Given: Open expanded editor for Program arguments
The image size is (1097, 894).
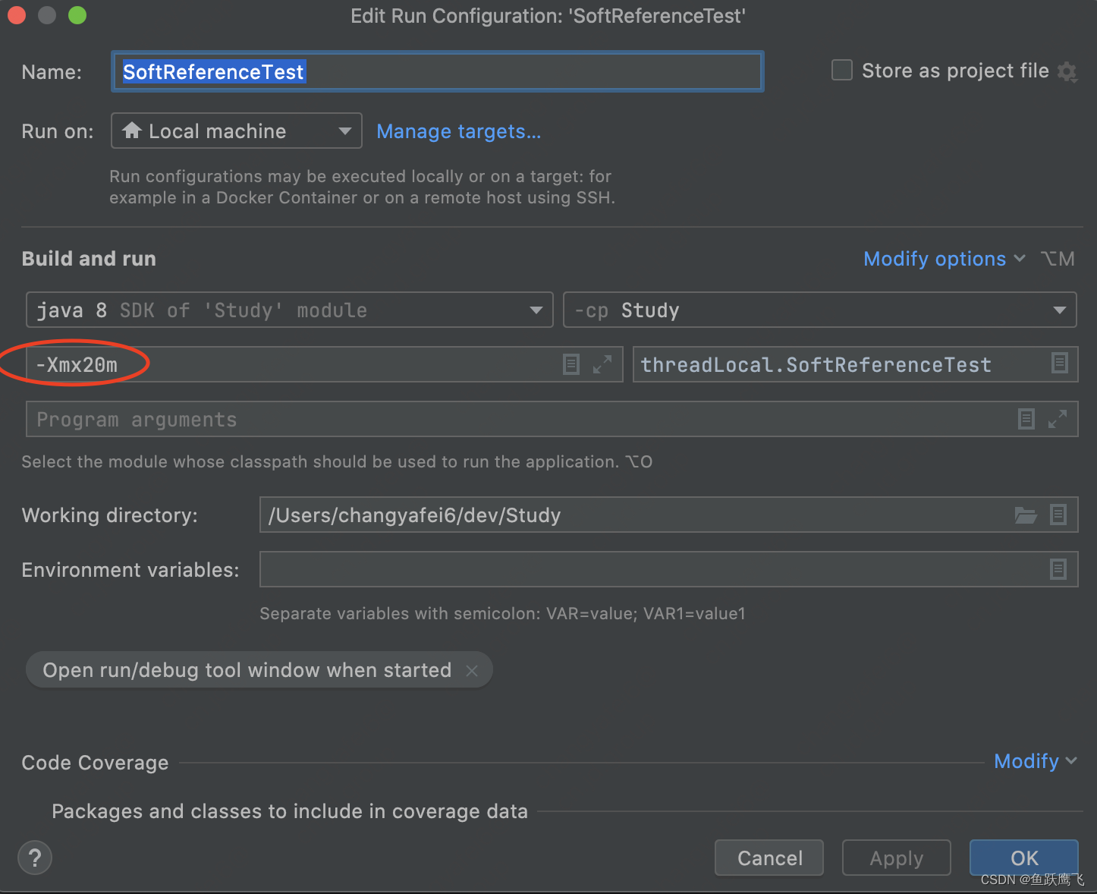Looking at the screenshot, I should point(1026,419).
